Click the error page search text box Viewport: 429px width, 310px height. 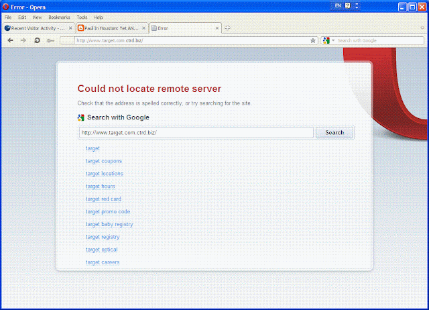coord(196,133)
